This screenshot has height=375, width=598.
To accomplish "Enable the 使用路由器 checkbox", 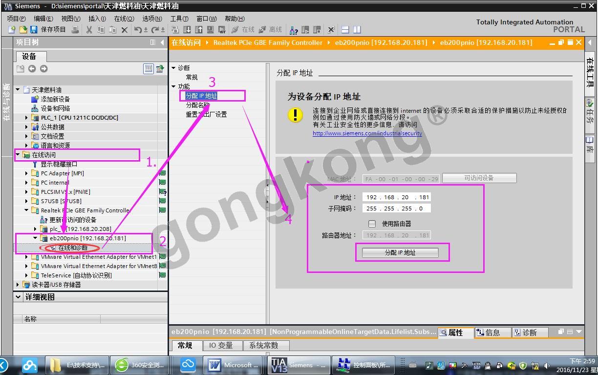I will (x=372, y=224).
